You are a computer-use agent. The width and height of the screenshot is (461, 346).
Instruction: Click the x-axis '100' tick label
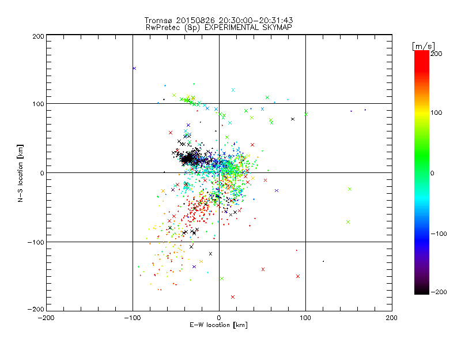pyautogui.click(x=305, y=318)
